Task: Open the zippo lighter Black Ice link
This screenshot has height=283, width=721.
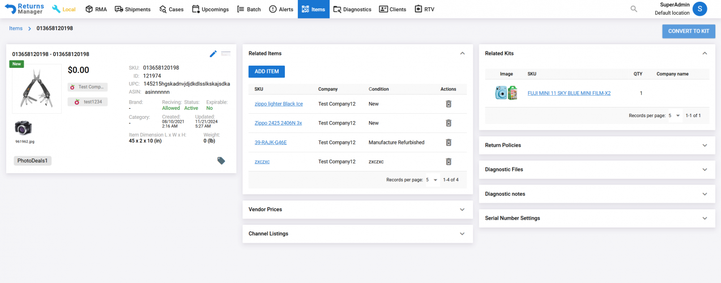Action: point(279,104)
